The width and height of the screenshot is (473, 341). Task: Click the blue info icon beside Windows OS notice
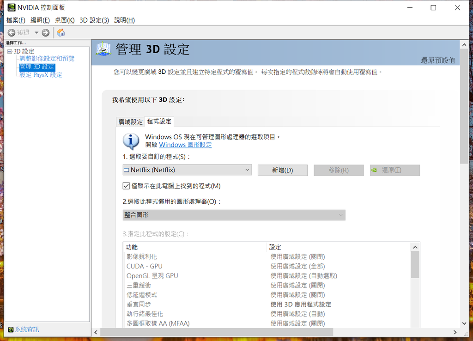click(131, 141)
